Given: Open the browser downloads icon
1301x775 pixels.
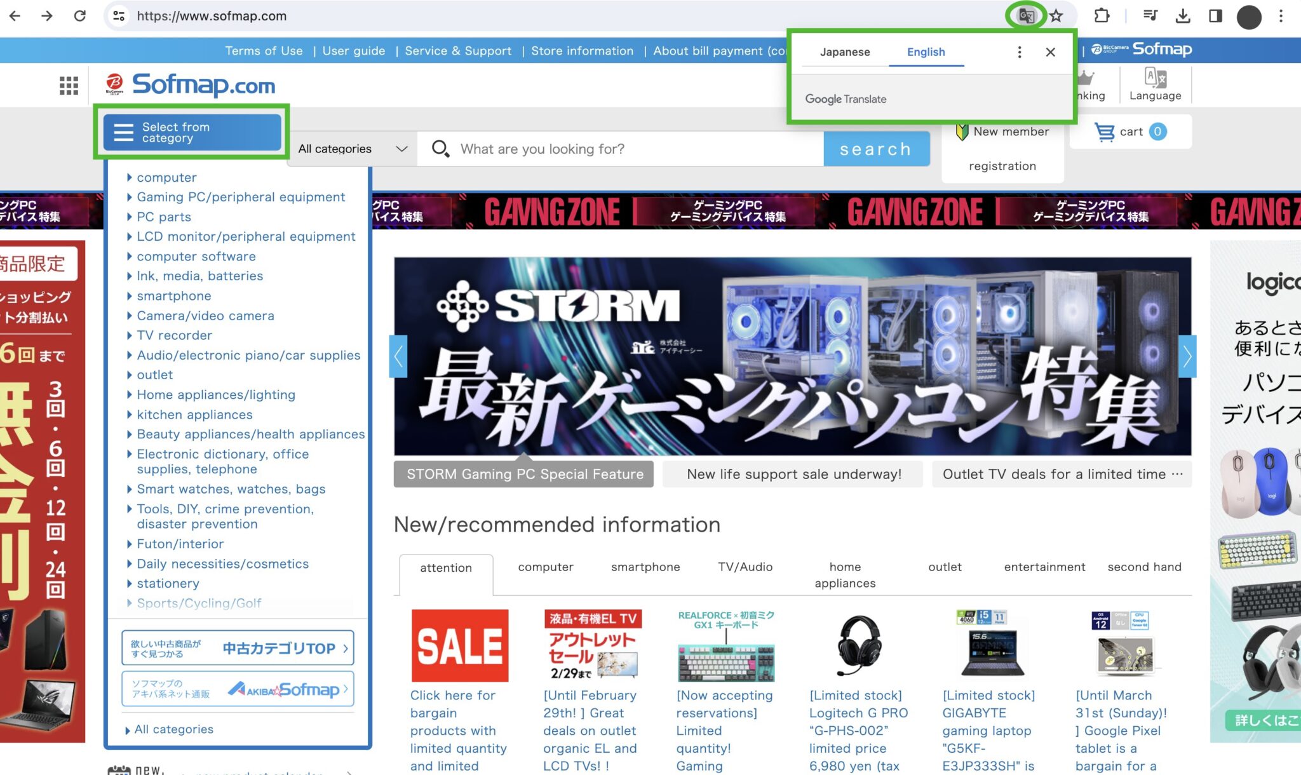Looking at the screenshot, I should coord(1184,16).
